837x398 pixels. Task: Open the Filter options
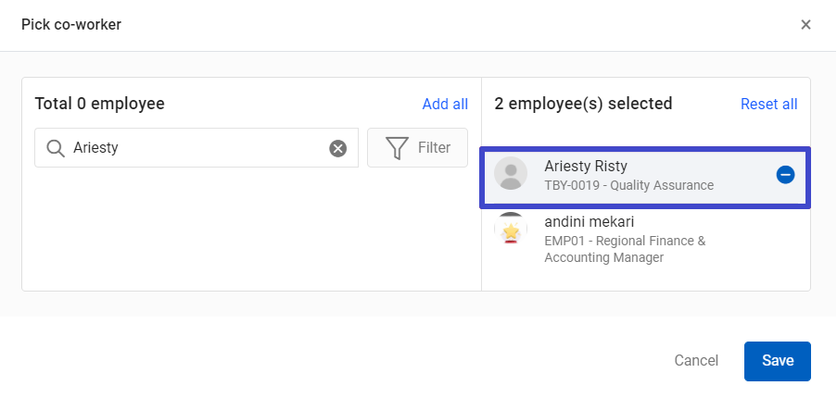click(x=417, y=147)
